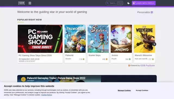The image size is (174, 99).
Task: Click the Shooter genre under Palworld
Action: pos(68,59)
